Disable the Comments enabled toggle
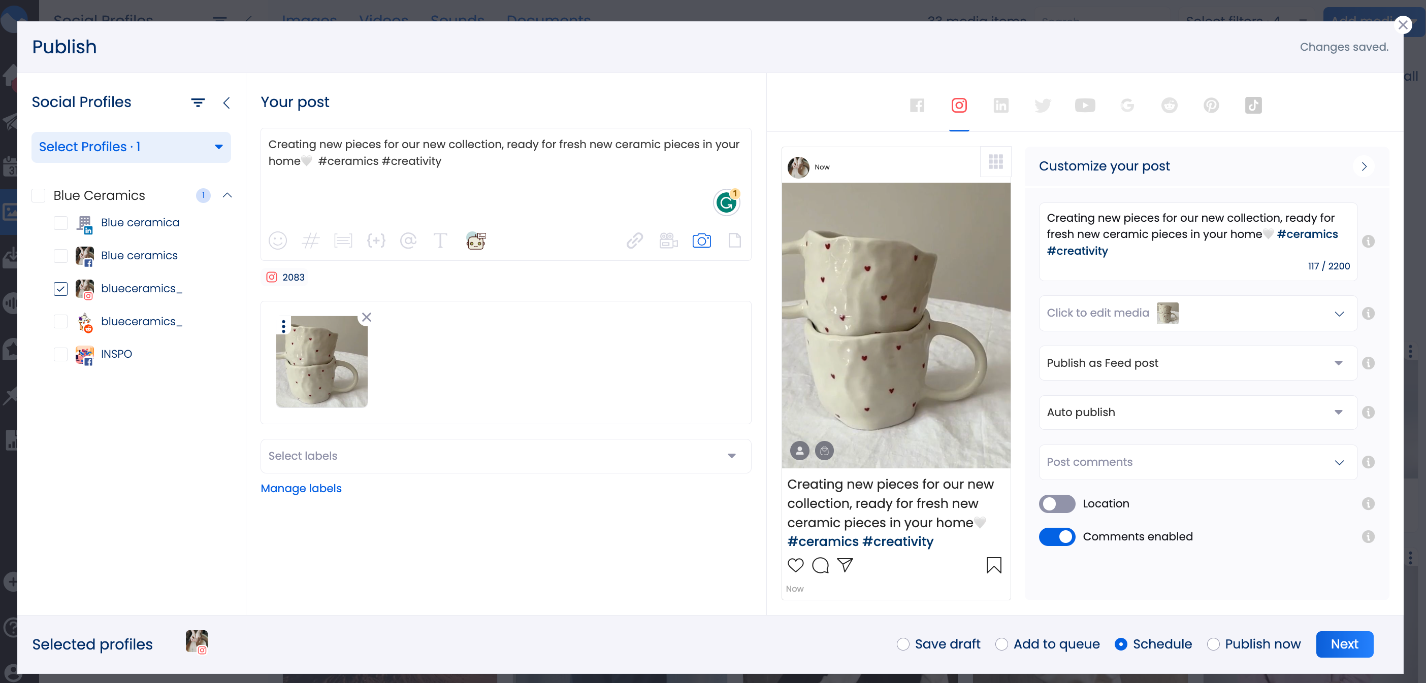The height and width of the screenshot is (683, 1426). coord(1057,536)
